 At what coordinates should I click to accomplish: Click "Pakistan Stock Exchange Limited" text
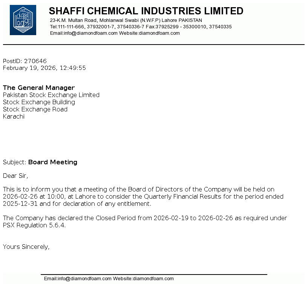(x=51, y=95)
